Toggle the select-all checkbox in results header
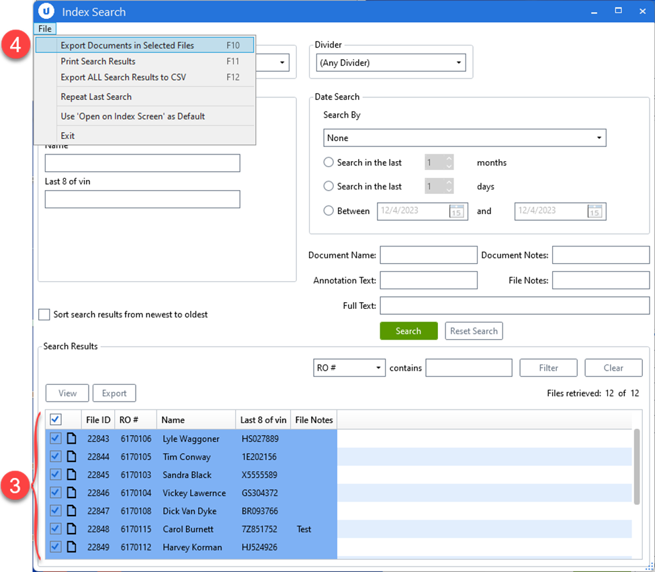 click(x=56, y=419)
